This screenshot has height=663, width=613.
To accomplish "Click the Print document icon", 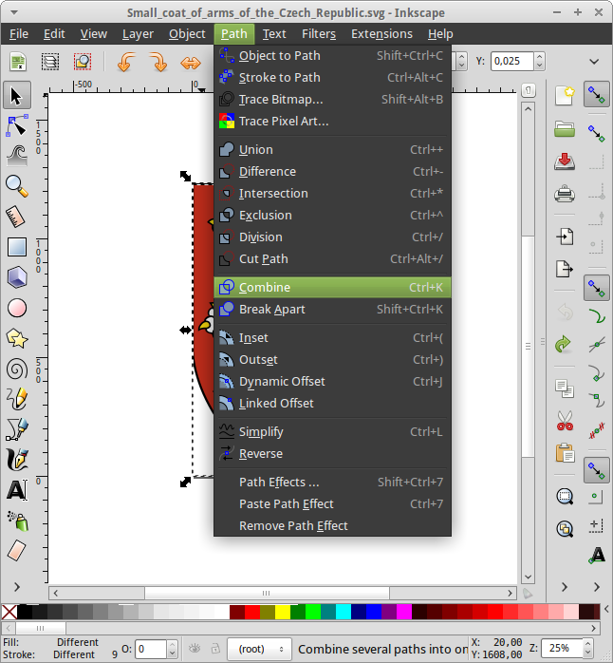I will [565, 195].
